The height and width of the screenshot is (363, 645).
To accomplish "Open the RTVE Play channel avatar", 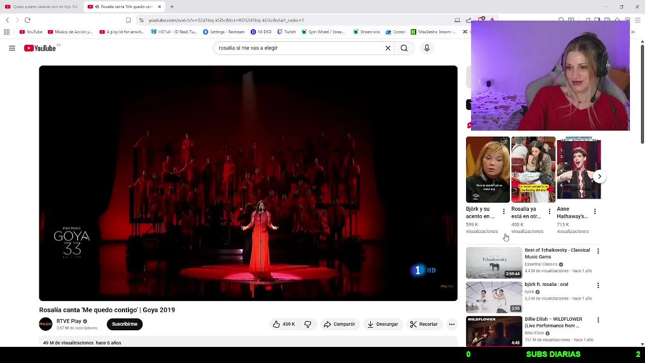I will tap(46, 324).
